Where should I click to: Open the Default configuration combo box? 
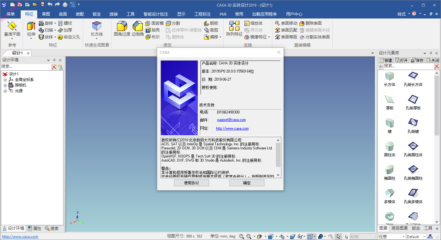(x=416, y=237)
